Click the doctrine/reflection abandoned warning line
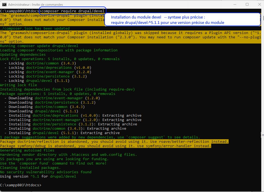 (114, 142)
